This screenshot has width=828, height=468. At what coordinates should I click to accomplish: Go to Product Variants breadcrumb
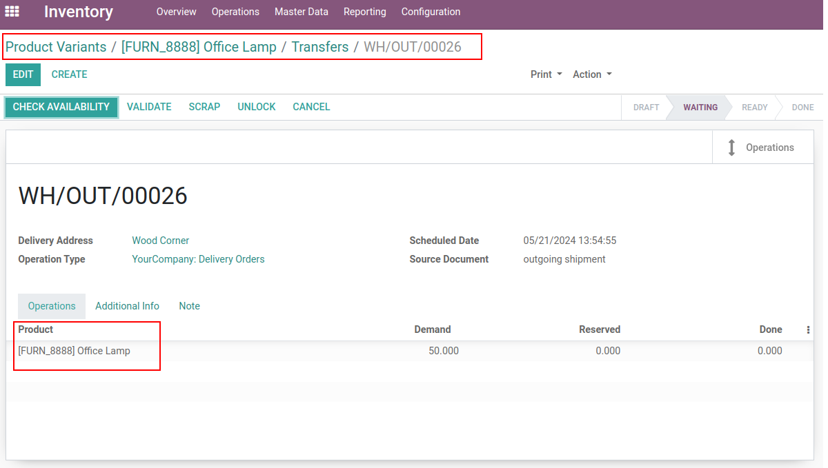[x=56, y=47]
